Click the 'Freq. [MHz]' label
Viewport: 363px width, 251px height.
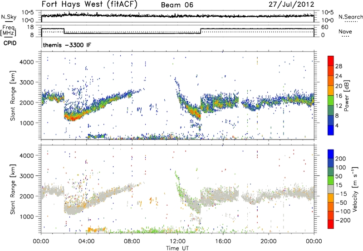8,31
